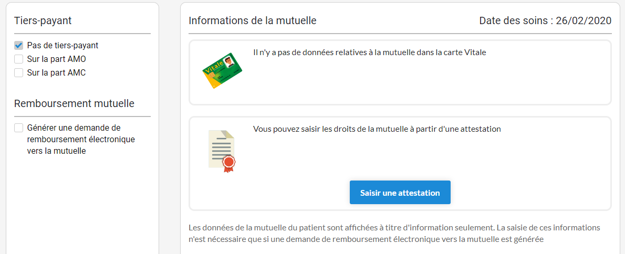Tick the Sur la part AMC checkbox
625x254 pixels.
[x=19, y=73]
